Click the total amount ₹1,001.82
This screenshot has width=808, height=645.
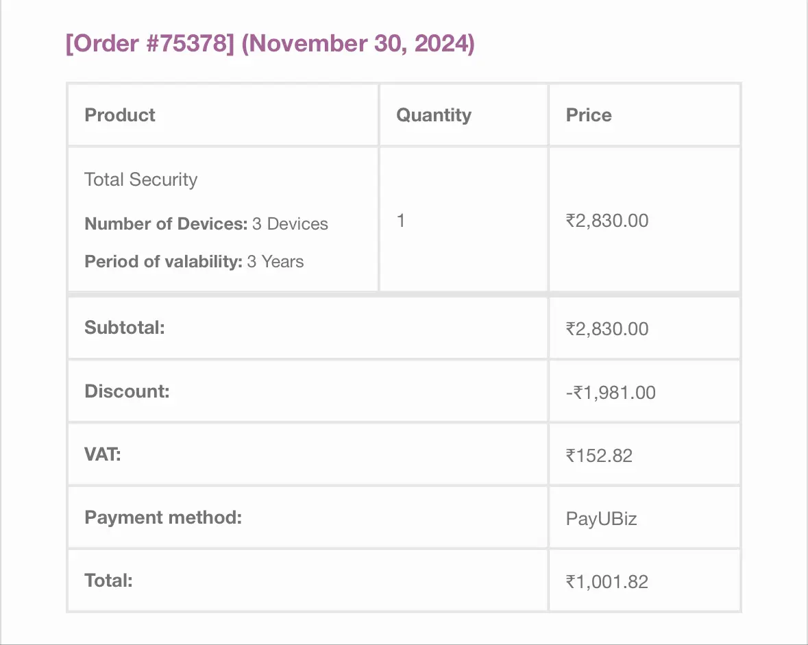point(607,582)
